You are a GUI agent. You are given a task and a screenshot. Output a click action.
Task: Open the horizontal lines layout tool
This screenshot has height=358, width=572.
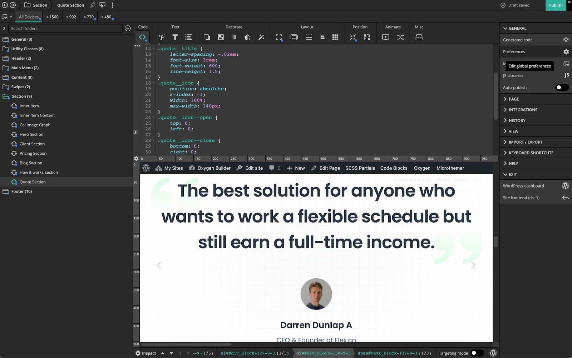tap(309, 37)
